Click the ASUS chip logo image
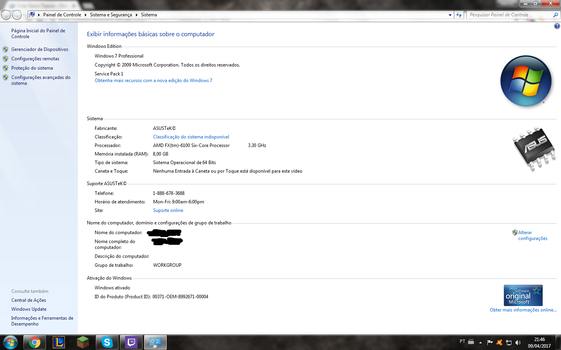561x350 pixels. click(x=534, y=149)
